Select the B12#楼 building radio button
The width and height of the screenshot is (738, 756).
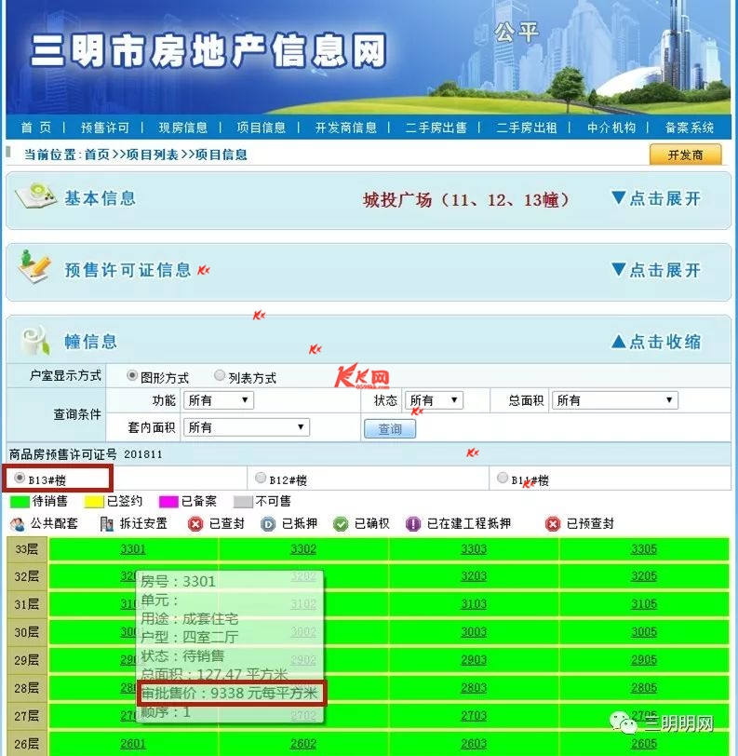coord(261,479)
